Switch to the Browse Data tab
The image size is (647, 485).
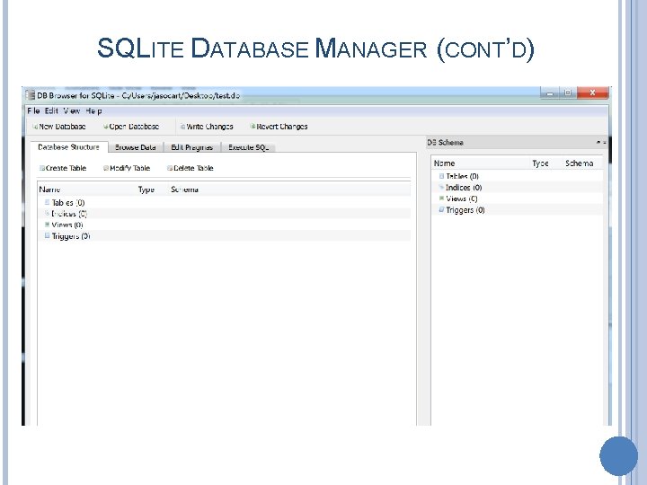[x=135, y=147]
